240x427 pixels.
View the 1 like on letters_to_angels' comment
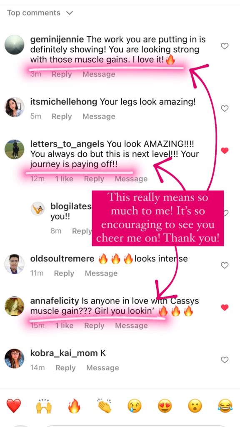coord(64,179)
